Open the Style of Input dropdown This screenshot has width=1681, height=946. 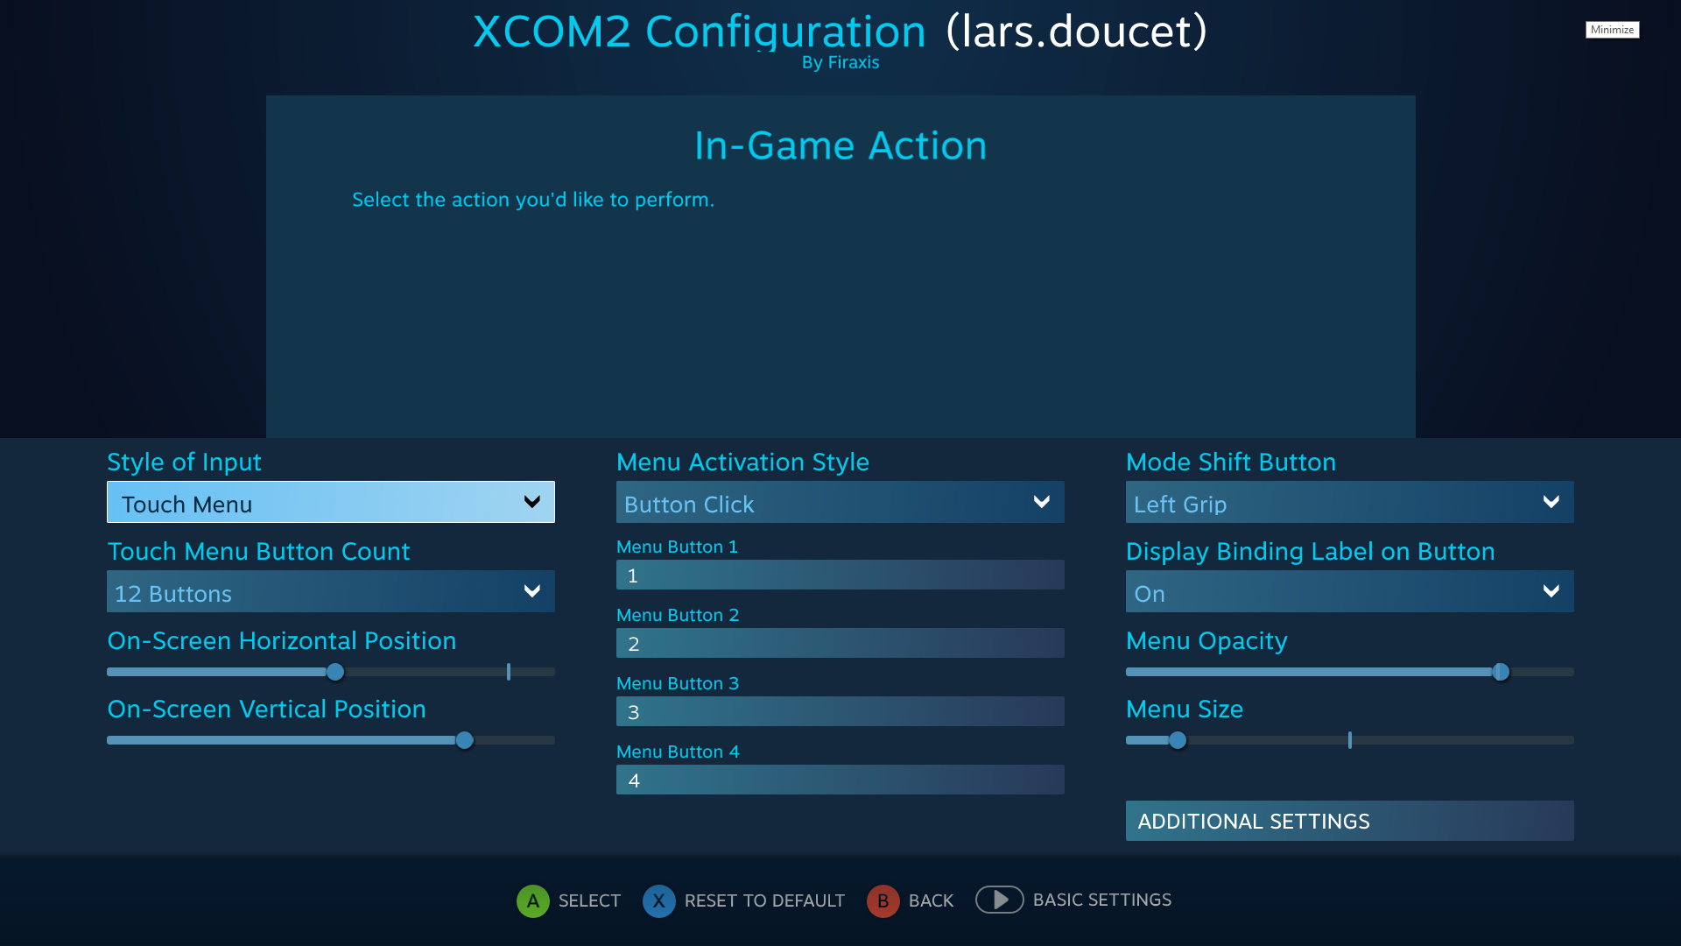pos(330,503)
